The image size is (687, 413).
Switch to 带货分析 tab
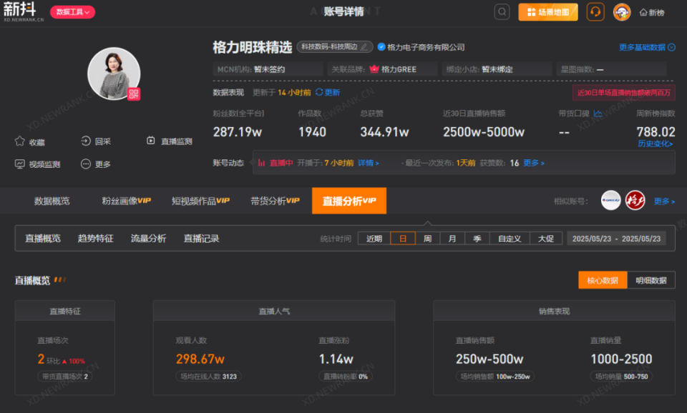tap(275, 201)
